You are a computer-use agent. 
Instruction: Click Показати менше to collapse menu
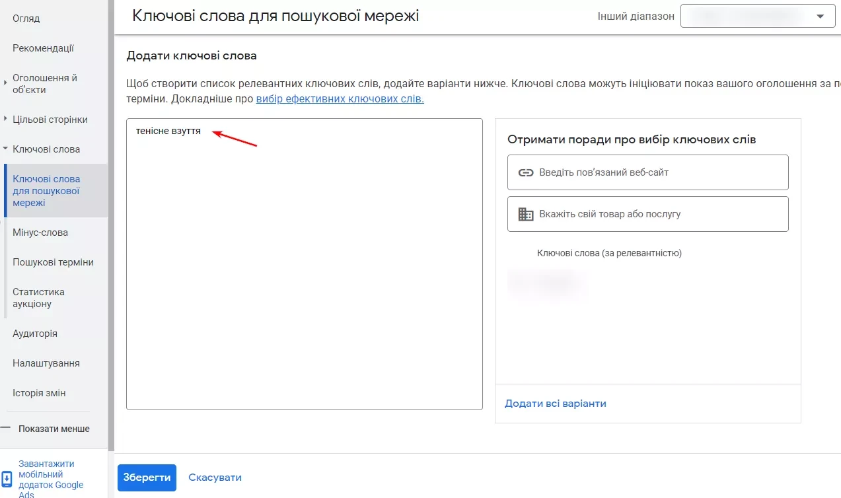pyautogui.click(x=54, y=429)
